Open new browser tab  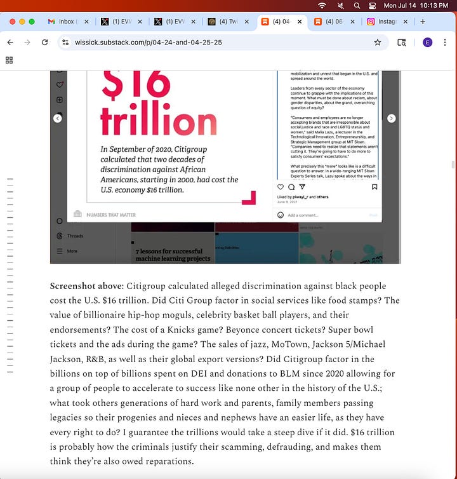[423, 22]
